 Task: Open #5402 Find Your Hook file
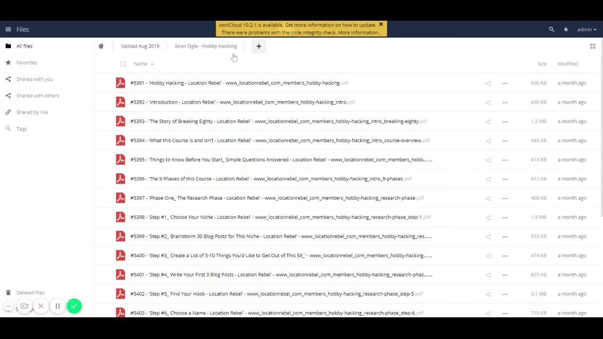(277, 294)
